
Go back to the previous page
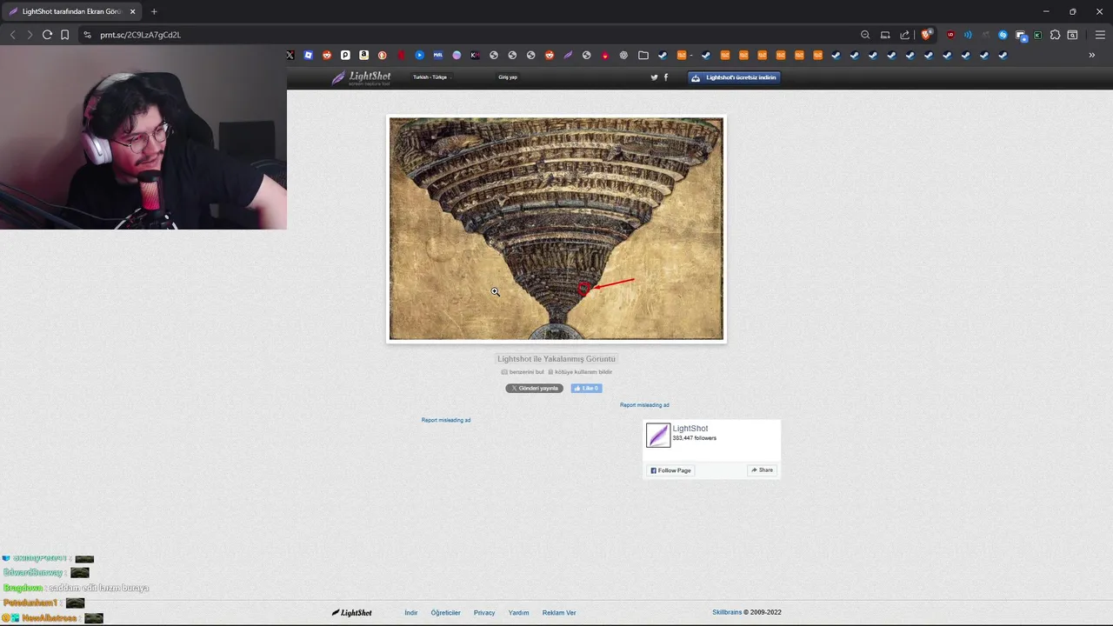(x=12, y=35)
